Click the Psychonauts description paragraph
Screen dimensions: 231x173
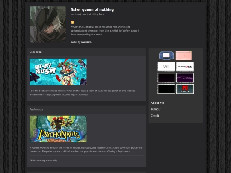pyautogui.click(x=86, y=150)
